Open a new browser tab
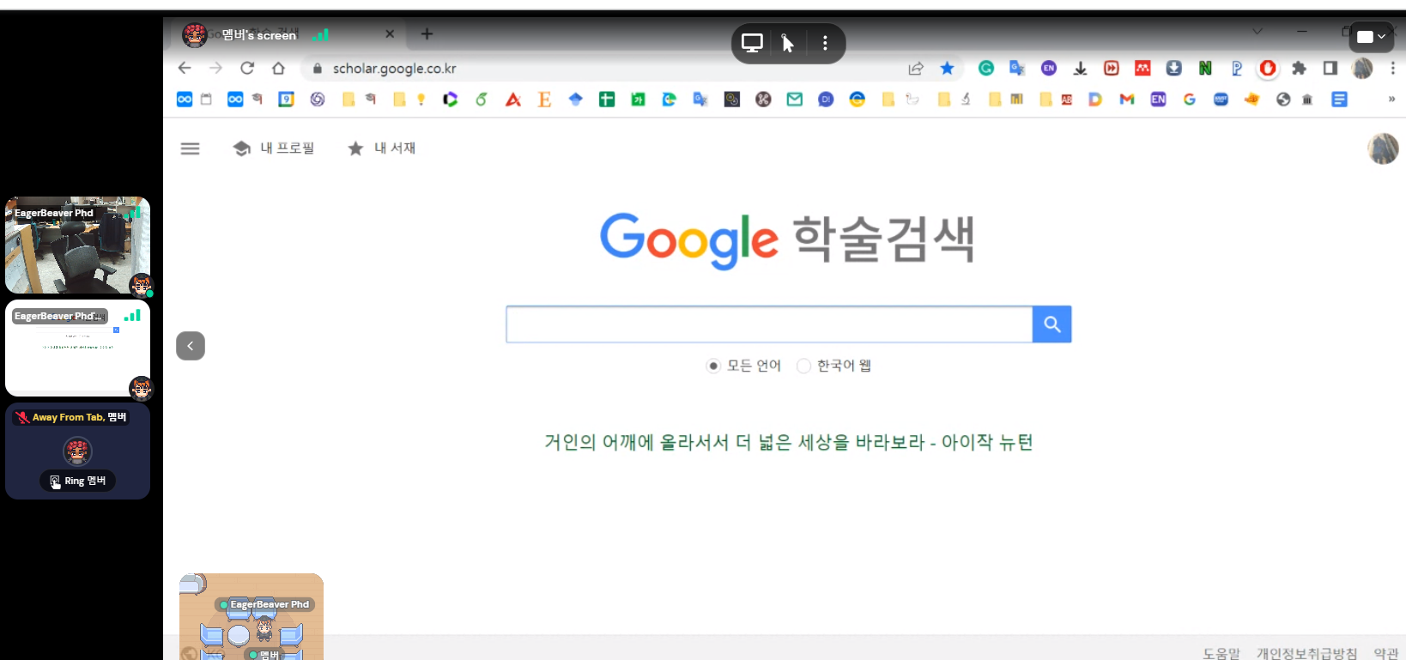The width and height of the screenshot is (1406, 660). click(427, 33)
